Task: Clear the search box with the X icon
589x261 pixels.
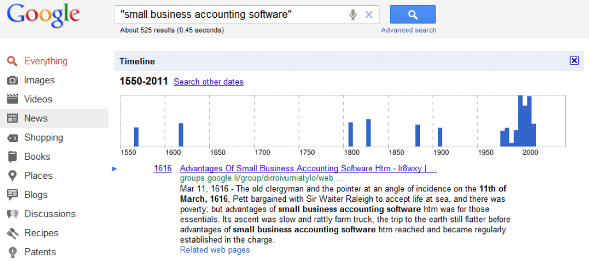Action: pyautogui.click(x=369, y=14)
